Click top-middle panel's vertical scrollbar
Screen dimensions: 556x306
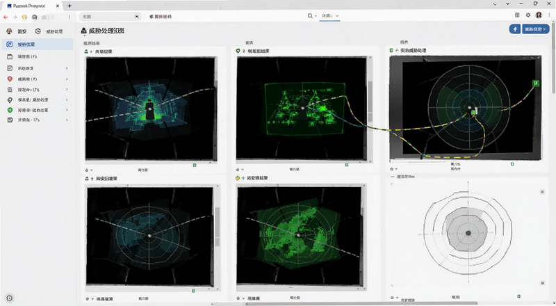[x=370, y=102]
